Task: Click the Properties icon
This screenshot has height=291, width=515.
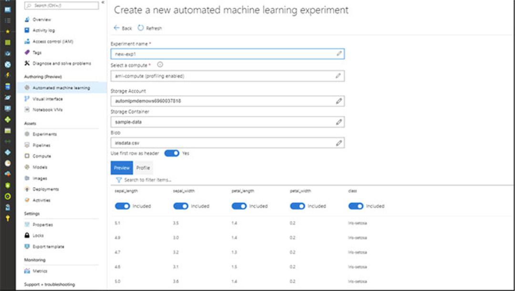Action: pyautogui.click(x=27, y=224)
